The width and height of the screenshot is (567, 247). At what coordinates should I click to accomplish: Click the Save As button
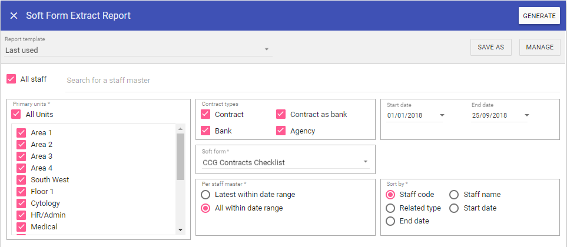point(490,48)
